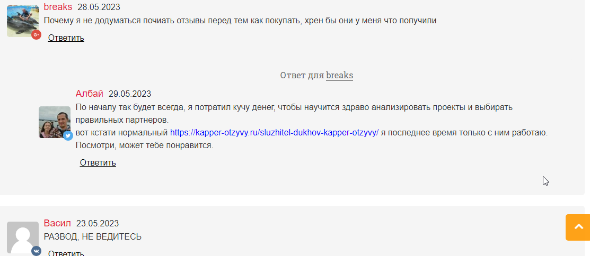Open Васил's default gray avatar
This screenshot has height=256, width=590.
23,237
